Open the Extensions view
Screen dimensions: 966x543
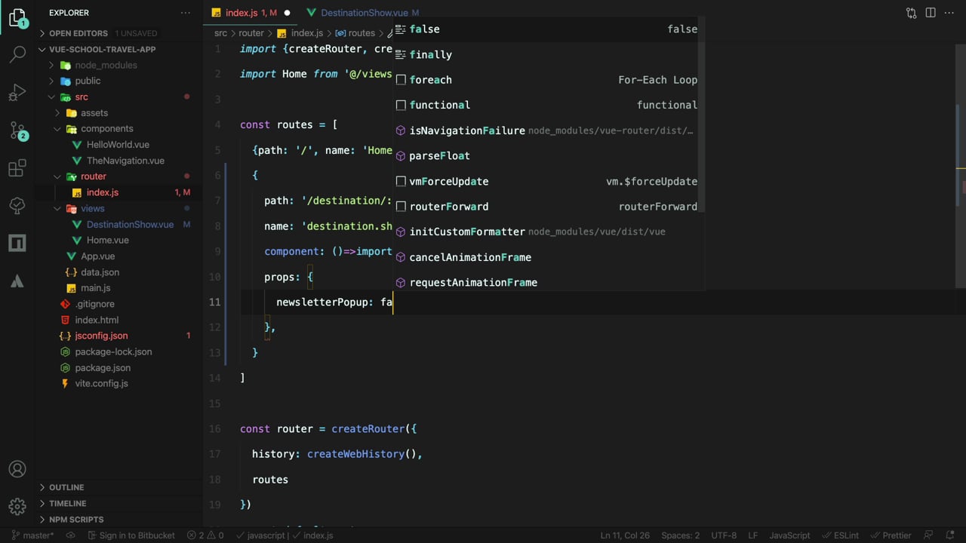coord(17,168)
